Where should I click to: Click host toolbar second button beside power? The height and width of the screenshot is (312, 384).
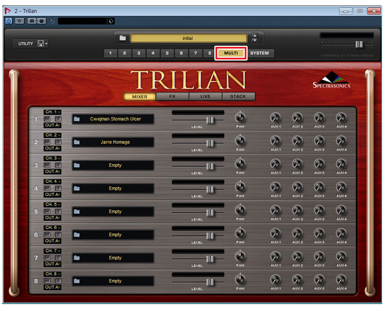point(19,21)
